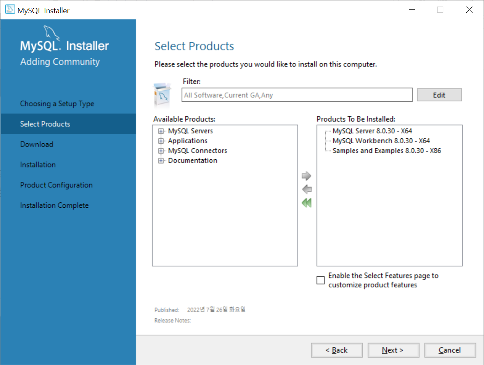Expand the MySQL Connectors node
Image resolution: width=484 pixels, height=365 pixels.
[161, 151]
